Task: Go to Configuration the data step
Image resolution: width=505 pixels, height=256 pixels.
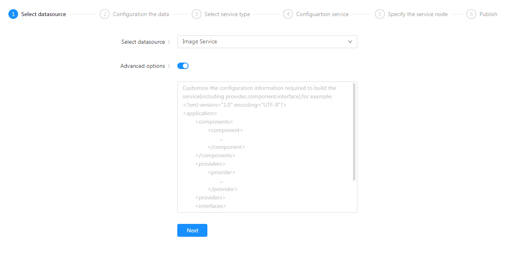Action: pos(141,14)
